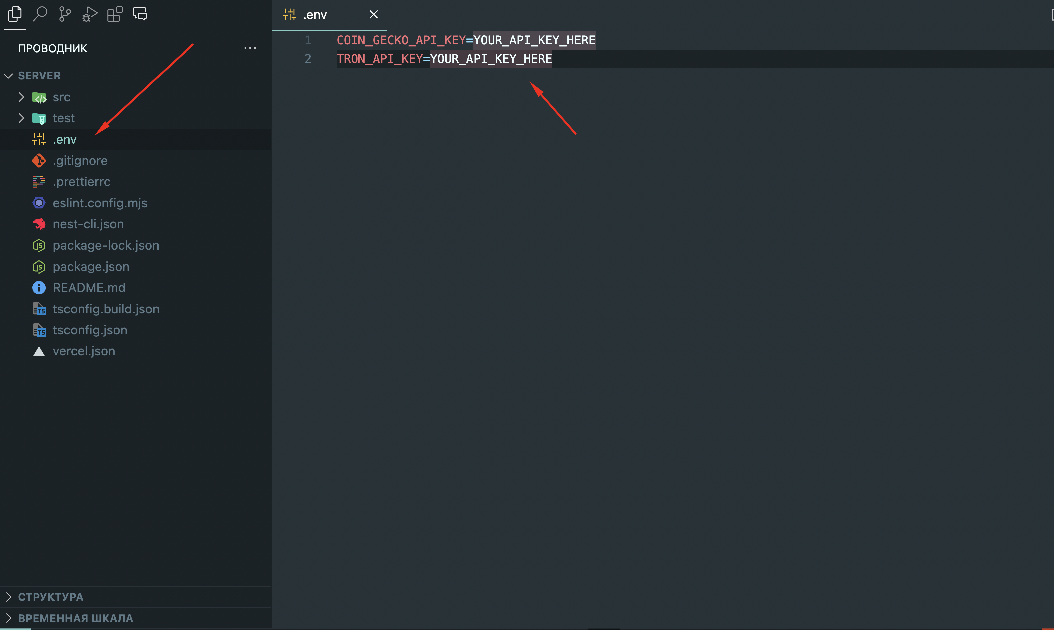Click the nest-cli.json Nest icon

[x=39, y=224]
